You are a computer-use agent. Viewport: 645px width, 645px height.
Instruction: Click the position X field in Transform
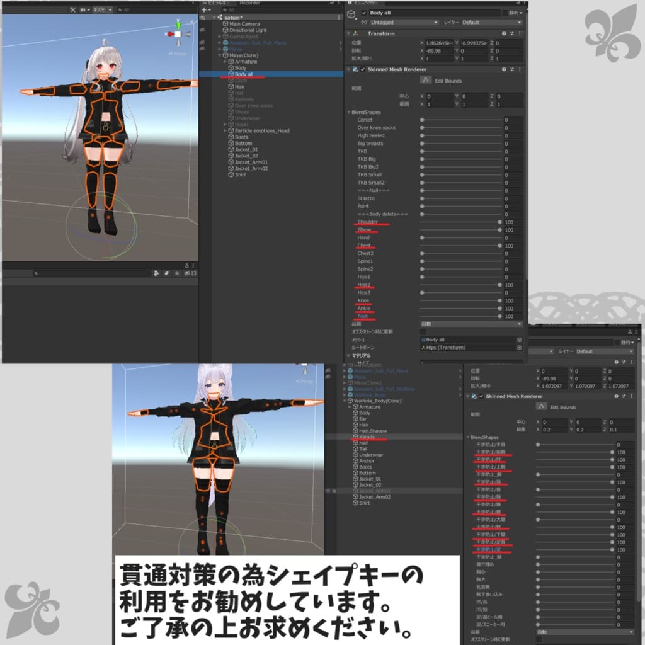(439, 43)
